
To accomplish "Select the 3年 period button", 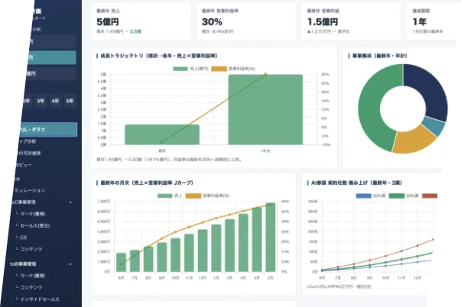I will coord(41,101).
